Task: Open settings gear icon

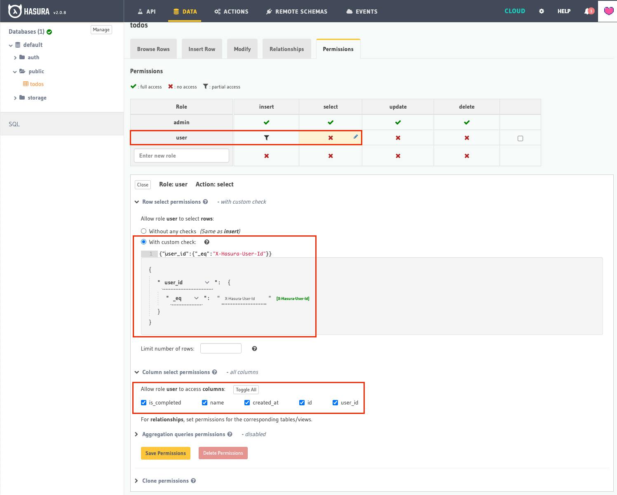Action: click(542, 11)
